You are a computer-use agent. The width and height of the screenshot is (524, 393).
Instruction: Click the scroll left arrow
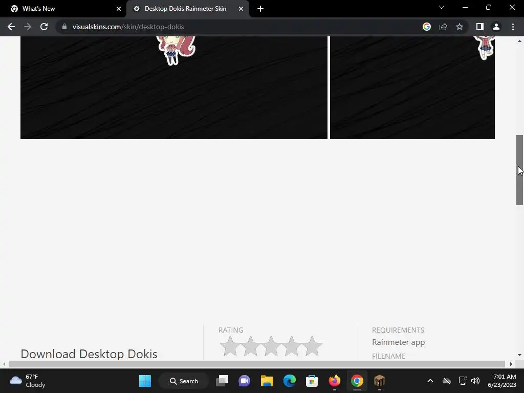(4, 364)
